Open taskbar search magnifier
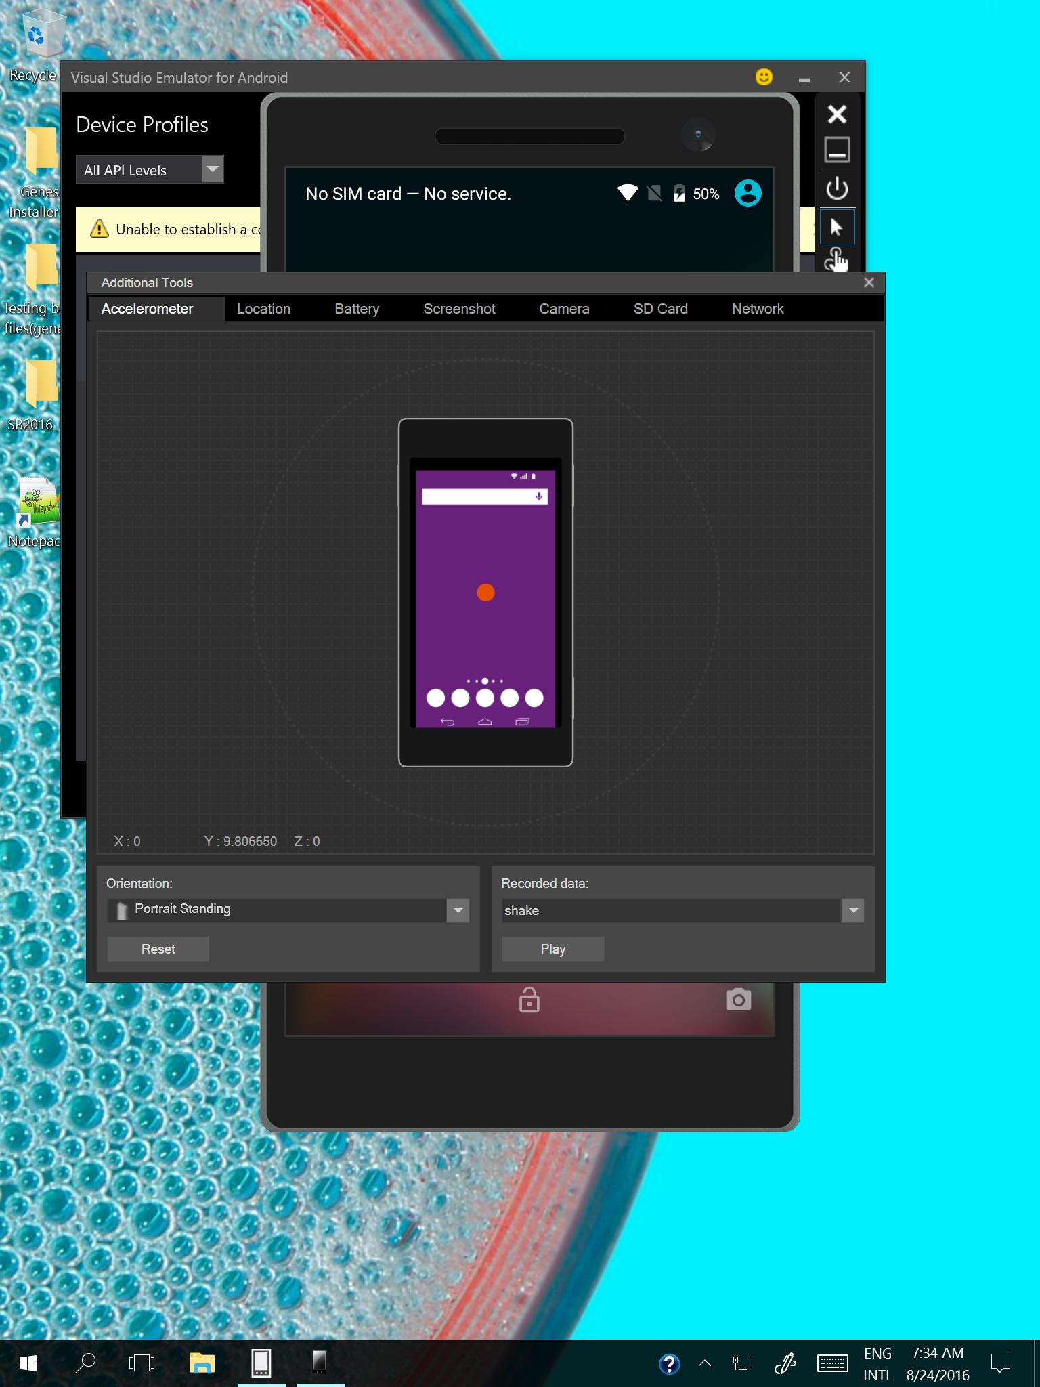This screenshot has height=1387, width=1040. click(85, 1363)
